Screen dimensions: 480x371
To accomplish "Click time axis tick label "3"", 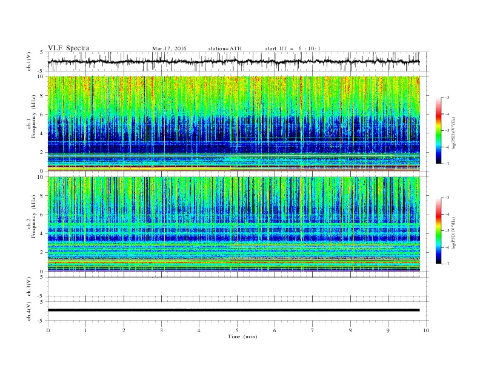I will point(161,330).
